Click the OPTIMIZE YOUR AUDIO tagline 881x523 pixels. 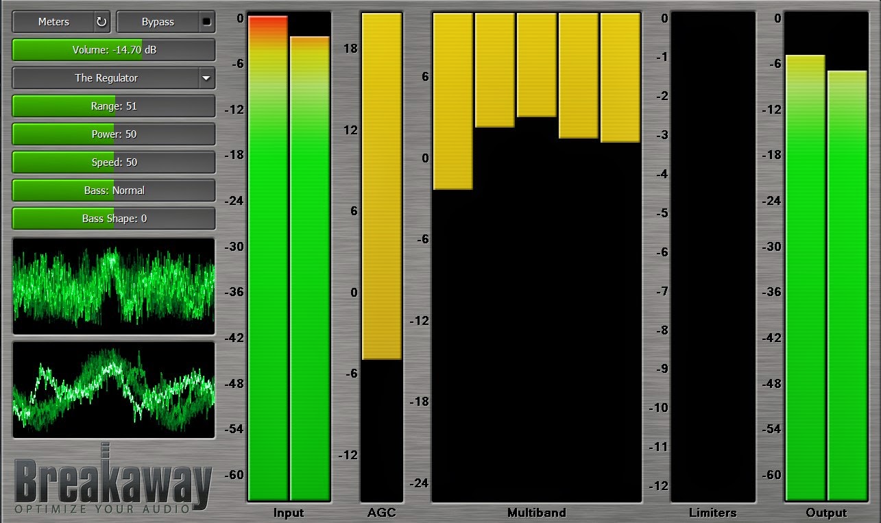click(x=102, y=509)
